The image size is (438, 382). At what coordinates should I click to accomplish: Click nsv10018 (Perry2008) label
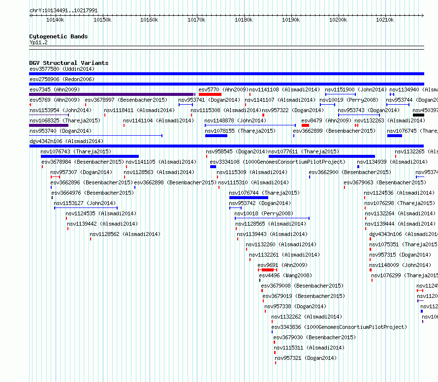coord(264,213)
